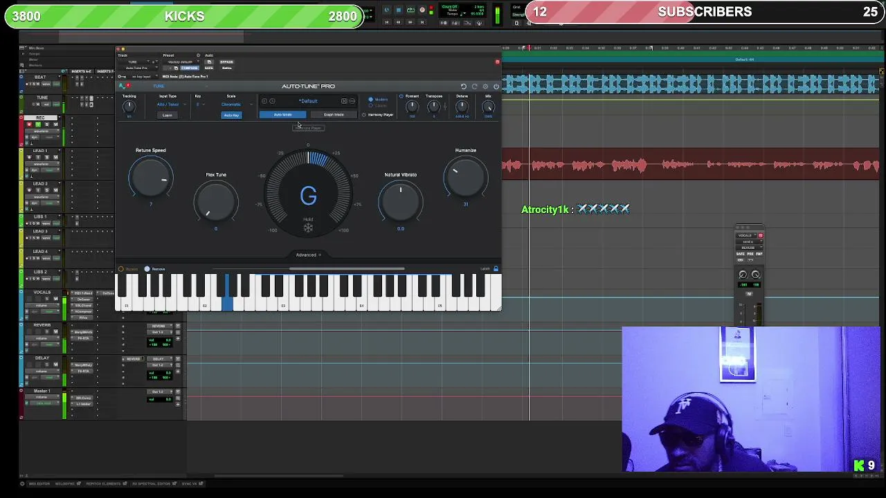This screenshot has height=498, width=886.
Task: Click the Retune Speed knob
Action: [151, 178]
